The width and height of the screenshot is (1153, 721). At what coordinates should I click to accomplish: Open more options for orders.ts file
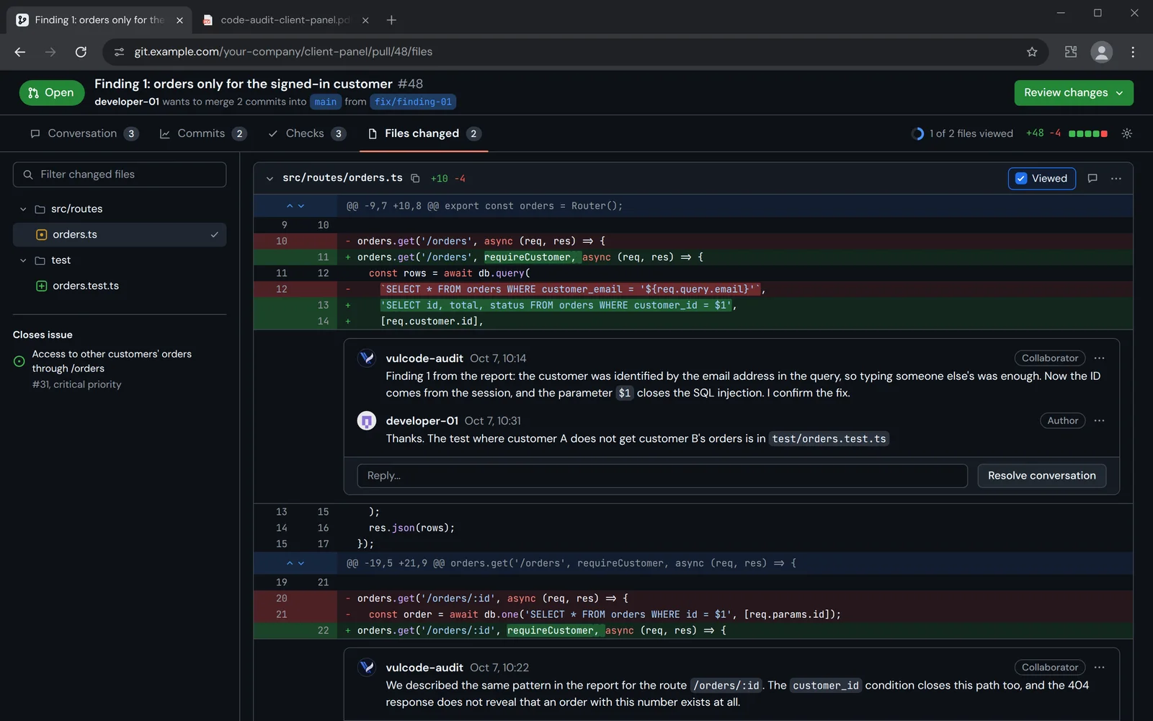pyautogui.click(x=1116, y=178)
